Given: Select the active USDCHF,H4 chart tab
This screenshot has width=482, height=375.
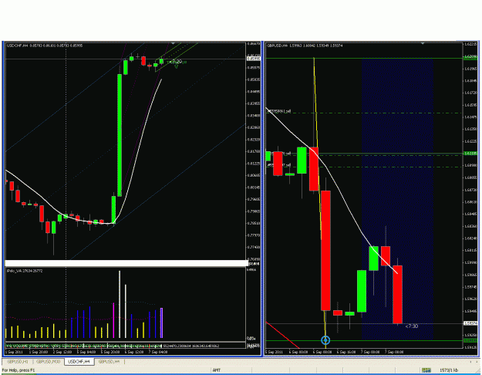Looking at the screenshot, I should coord(79,362).
